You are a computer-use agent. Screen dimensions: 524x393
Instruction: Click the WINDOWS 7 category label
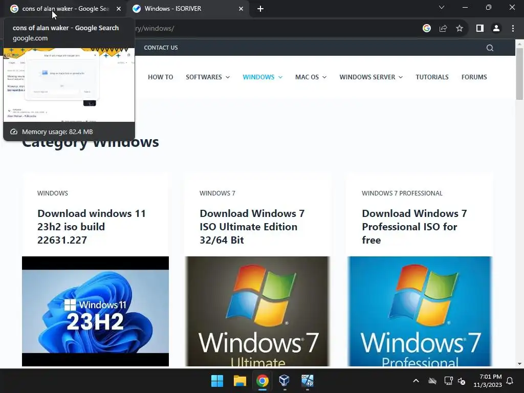point(217,193)
